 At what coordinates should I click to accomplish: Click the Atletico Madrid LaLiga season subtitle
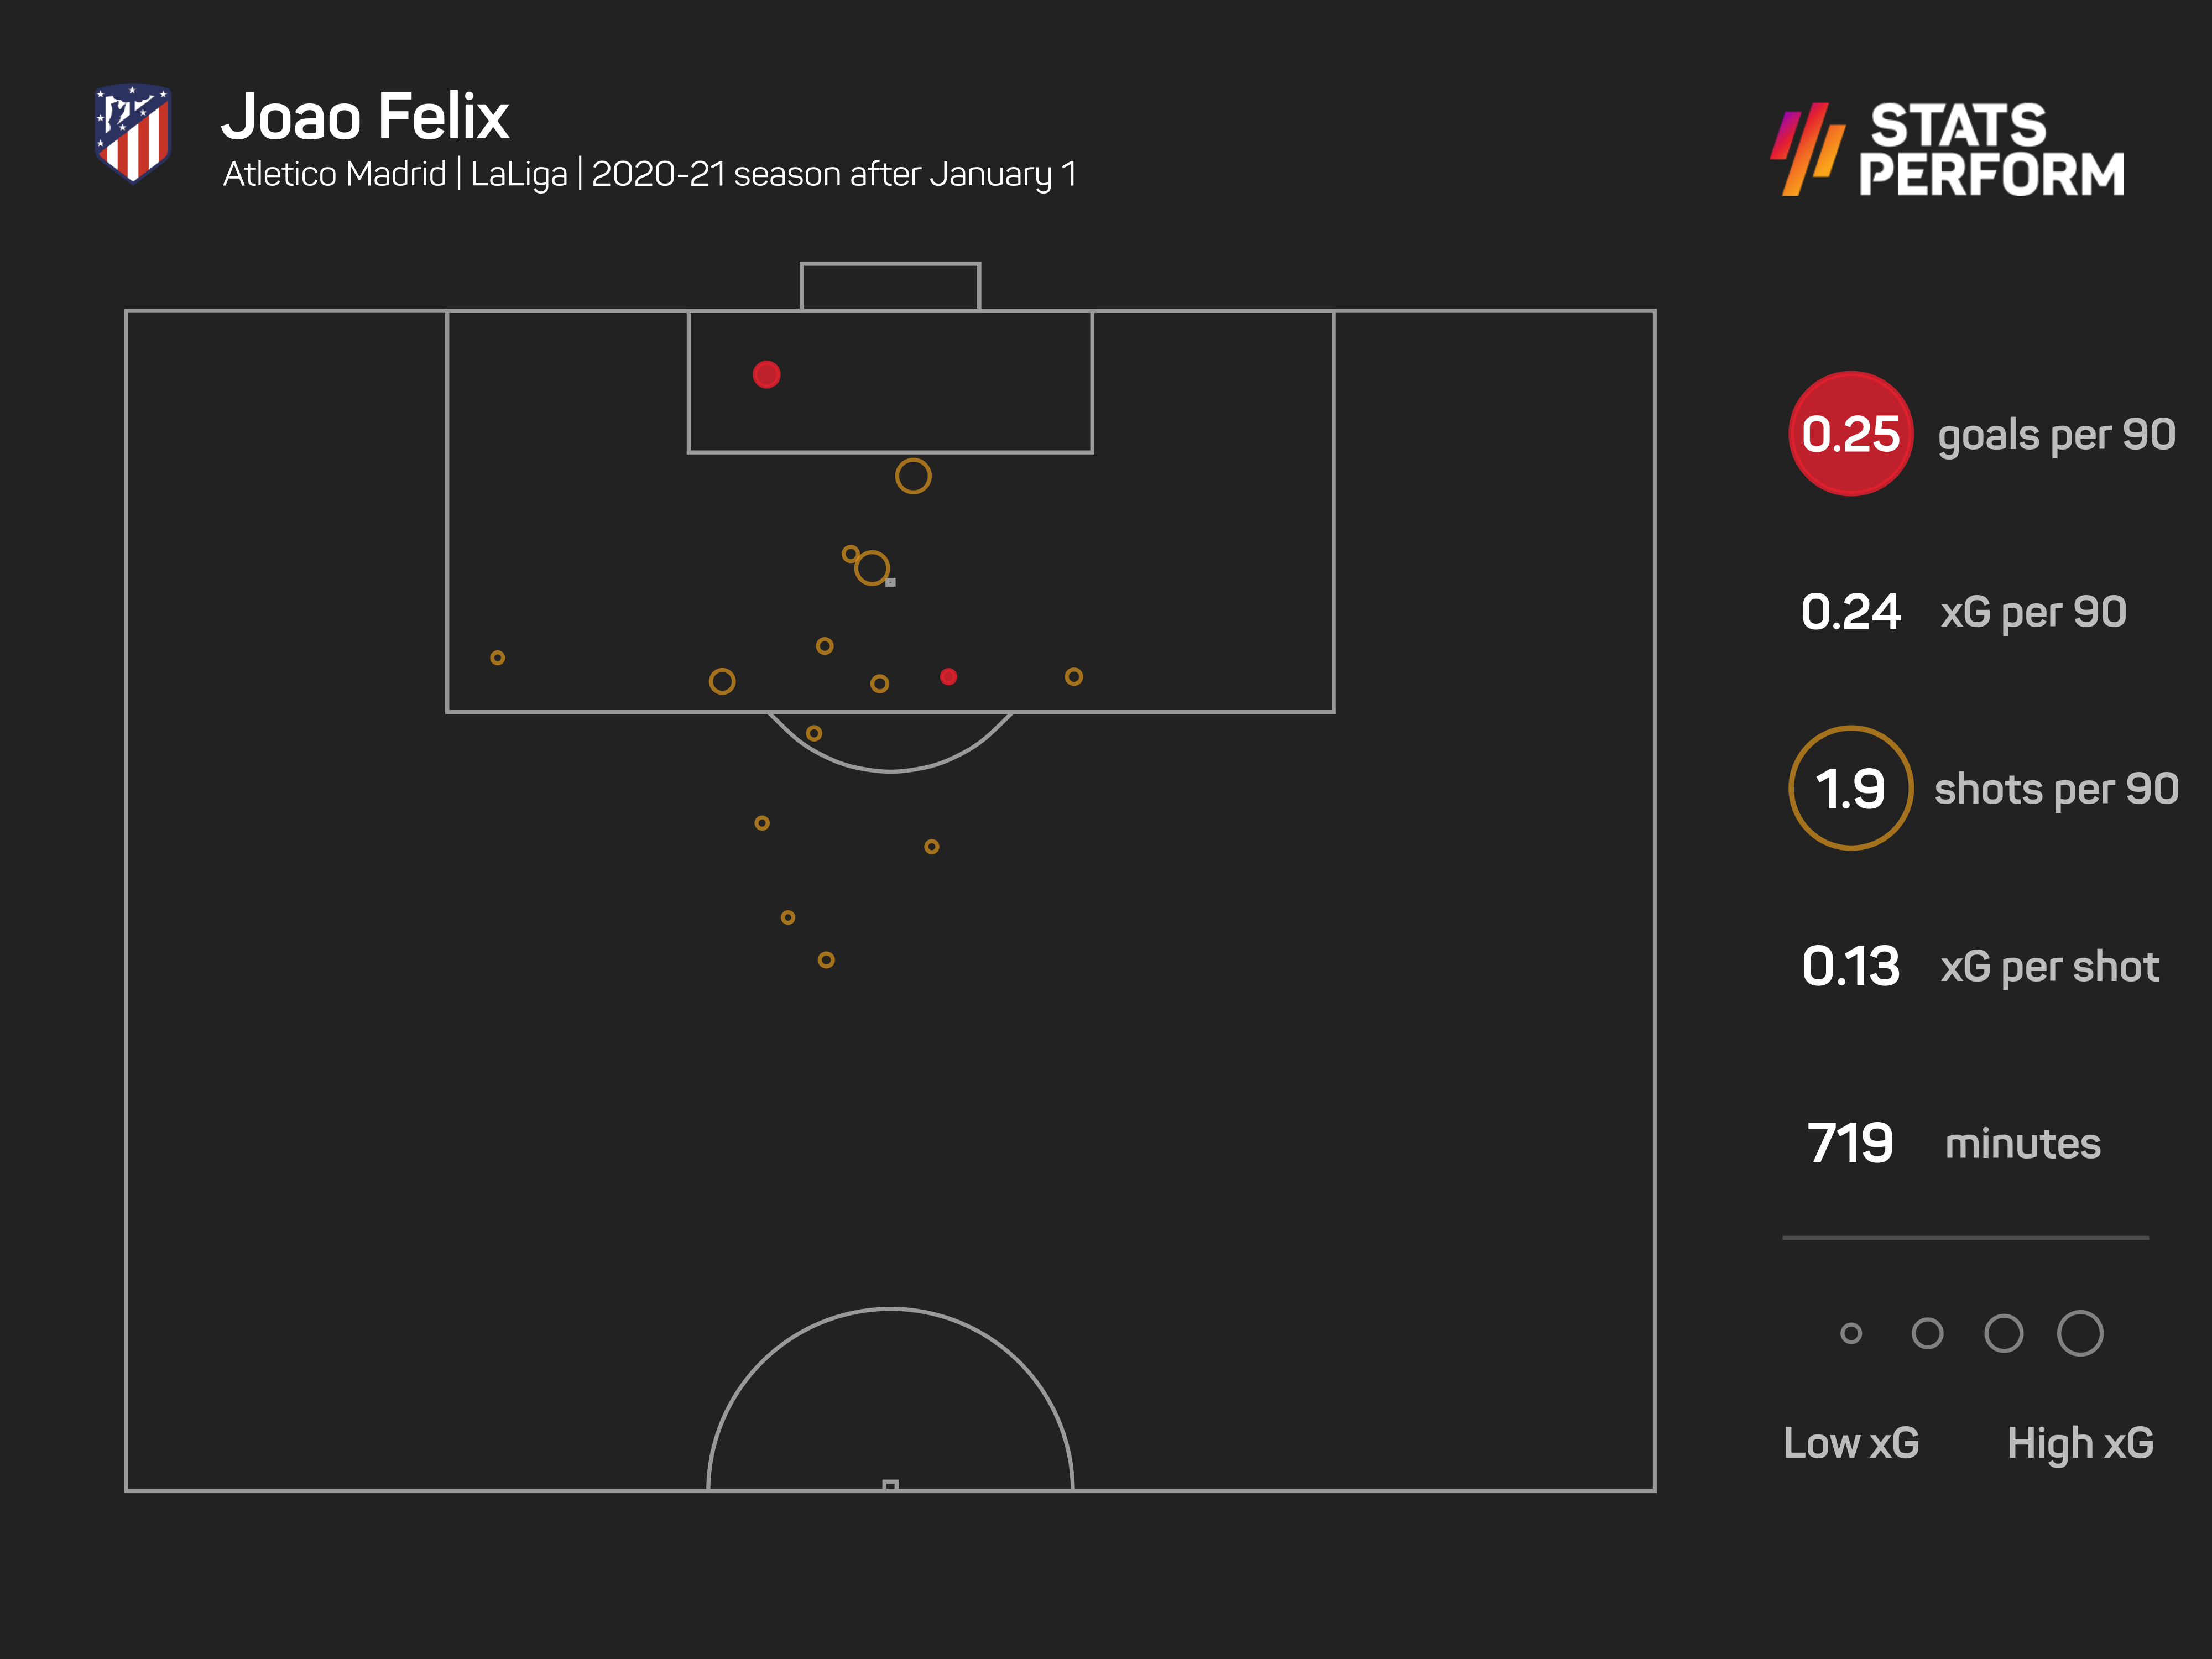650,175
